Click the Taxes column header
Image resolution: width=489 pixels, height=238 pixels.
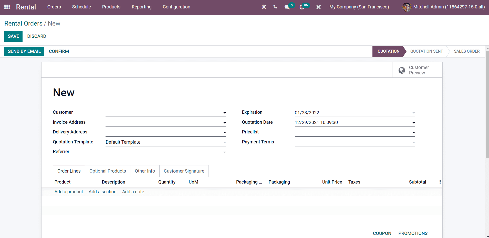pos(354,182)
